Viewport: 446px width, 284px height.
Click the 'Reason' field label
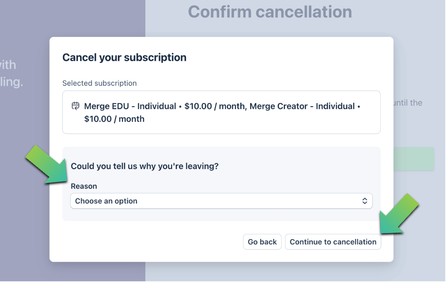[x=84, y=186]
